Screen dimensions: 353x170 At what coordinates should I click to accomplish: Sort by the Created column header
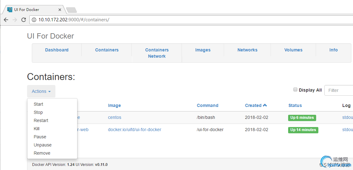253,105
